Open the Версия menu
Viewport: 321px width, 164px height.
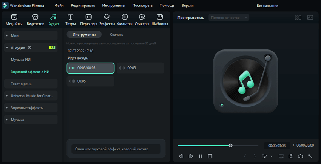188,6
